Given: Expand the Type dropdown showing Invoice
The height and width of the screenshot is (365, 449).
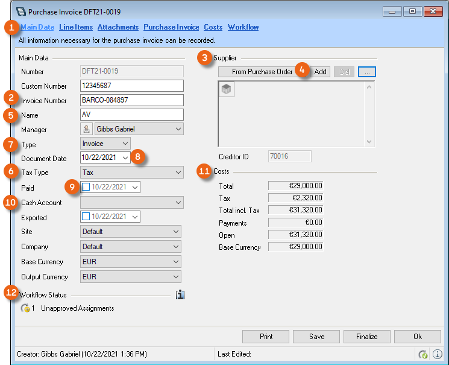Looking at the screenshot, I should (x=124, y=144).
